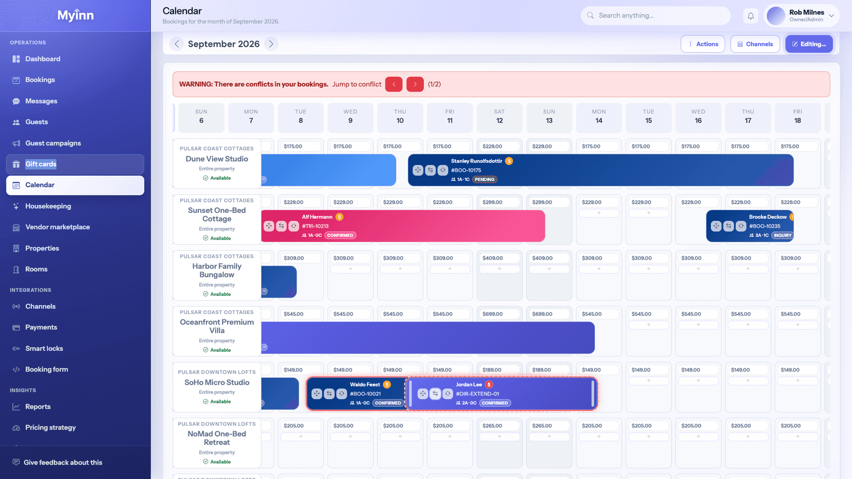852x479 pixels.
Task: Click the move icon on Stanley Runolfsdottir booking
Action: (418, 170)
